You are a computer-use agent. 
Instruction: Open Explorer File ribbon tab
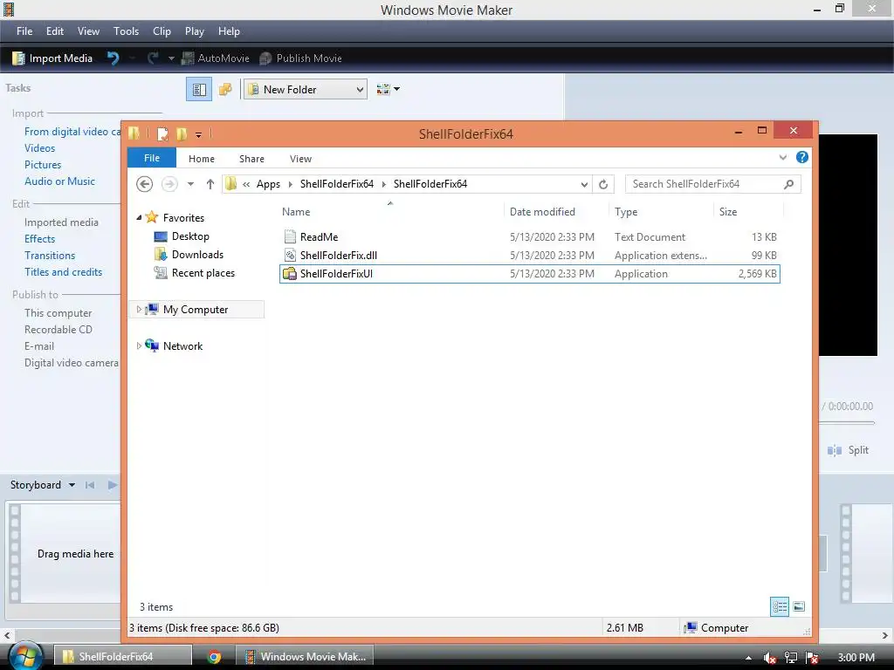(x=152, y=158)
